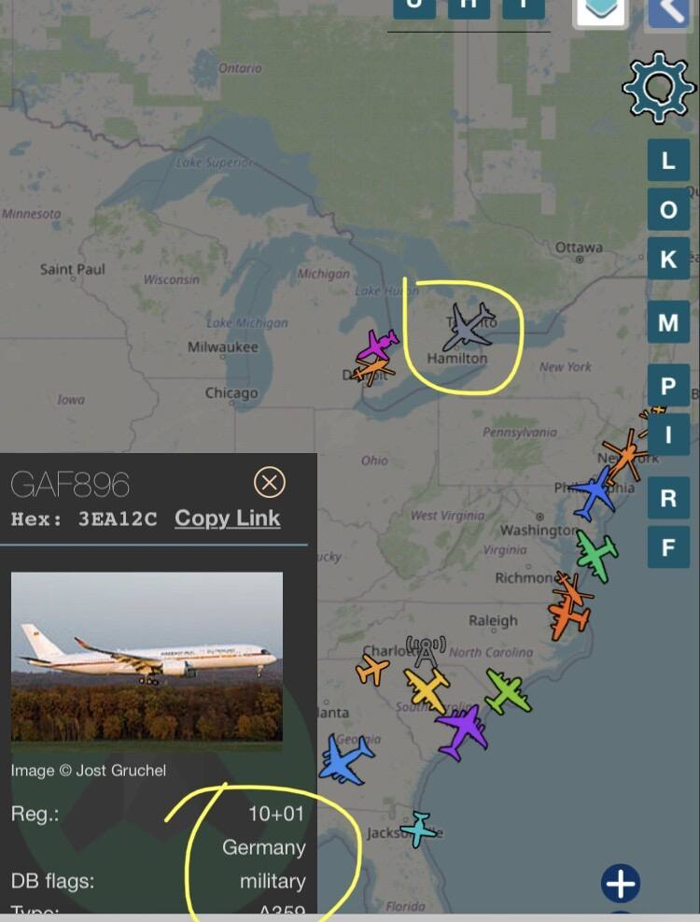Select the receiver antenna icon near Charlotte
The width and height of the screenshot is (700, 922).
[427, 651]
